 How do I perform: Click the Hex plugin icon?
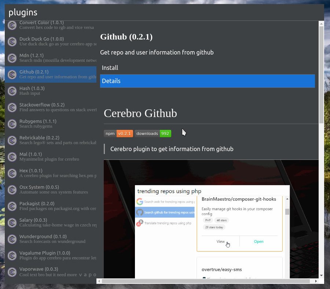(12, 173)
